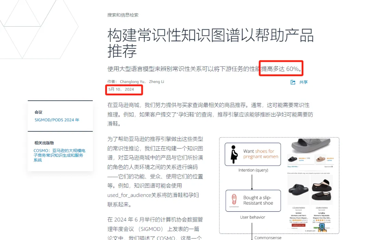This screenshot has height=240, width=369.
Task: Click the black adjustable slippers product thumbnail
Action: coord(322,189)
